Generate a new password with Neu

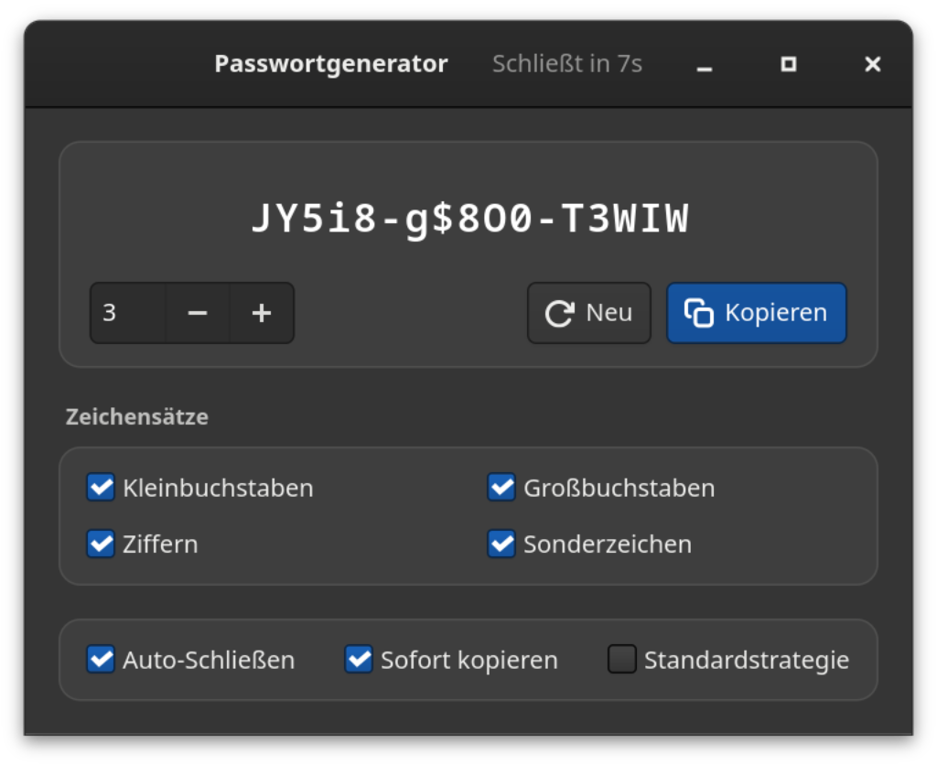(588, 313)
